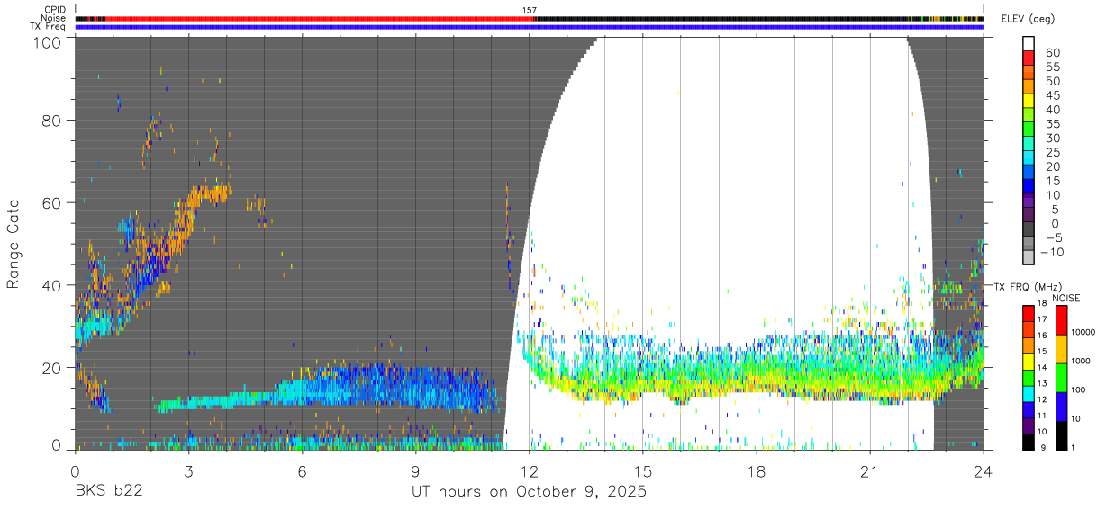
Task: Click the red top segment of NOISE colorbar
Action: pyautogui.click(x=1062, y=319)
